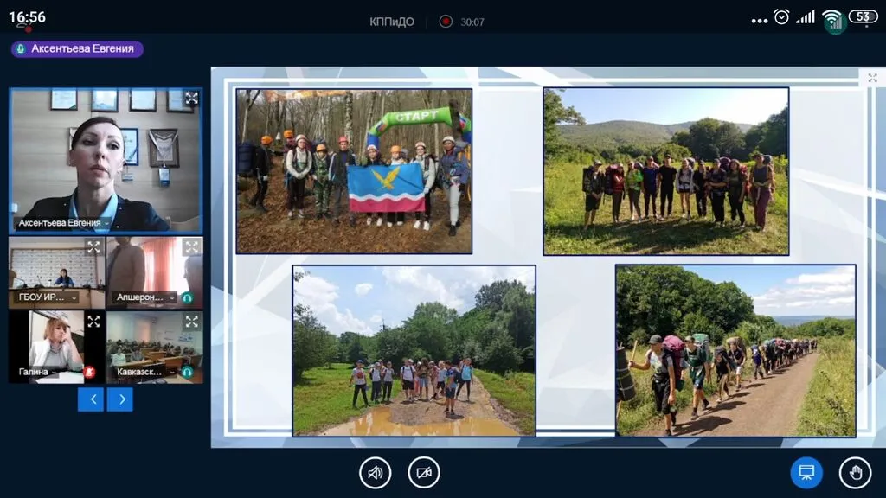Viewport: 886px width, 498px height.
Task: Raise hand using the hand icon
Action: tap(855, 473)
